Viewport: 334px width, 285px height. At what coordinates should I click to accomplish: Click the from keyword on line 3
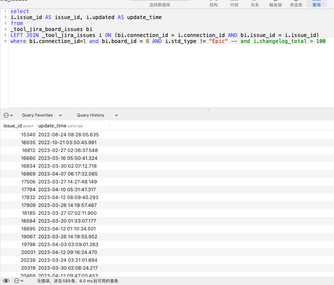coord(16,23)
